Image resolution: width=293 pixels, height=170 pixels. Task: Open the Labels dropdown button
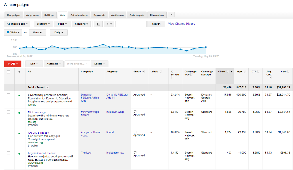point(100,64)
